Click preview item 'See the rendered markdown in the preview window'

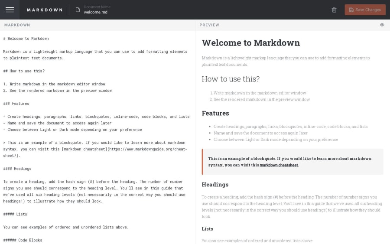(262, 100)
